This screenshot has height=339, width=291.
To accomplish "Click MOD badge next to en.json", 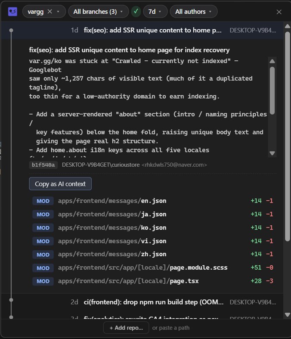I will tap(43, 201).
